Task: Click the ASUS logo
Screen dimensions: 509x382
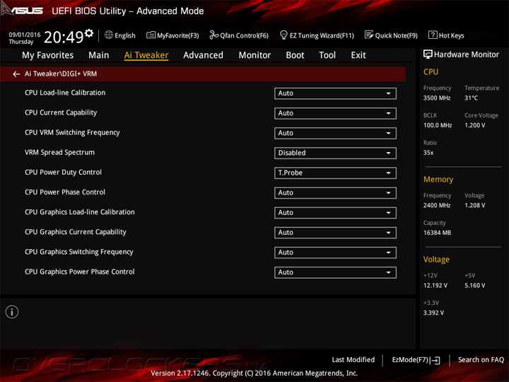Action: point(22,10)
